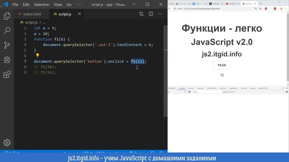Open the console context selector dropdown
Screen dimensions: 289x162
177,92
